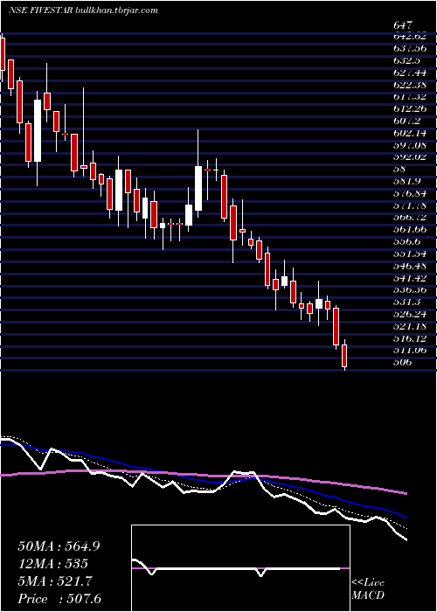
Task: Click the 566.72 price axis value
Action: (410, 218)
